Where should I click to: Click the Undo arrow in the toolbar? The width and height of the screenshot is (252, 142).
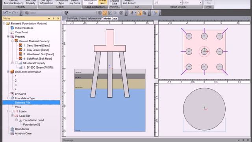point(6,13)
